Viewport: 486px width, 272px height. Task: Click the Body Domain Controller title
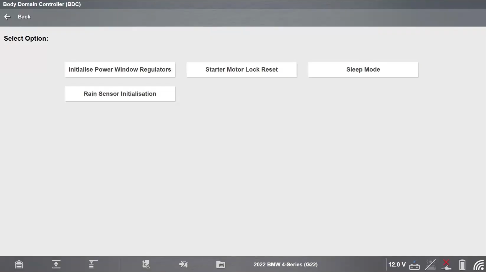pos(42,4)
